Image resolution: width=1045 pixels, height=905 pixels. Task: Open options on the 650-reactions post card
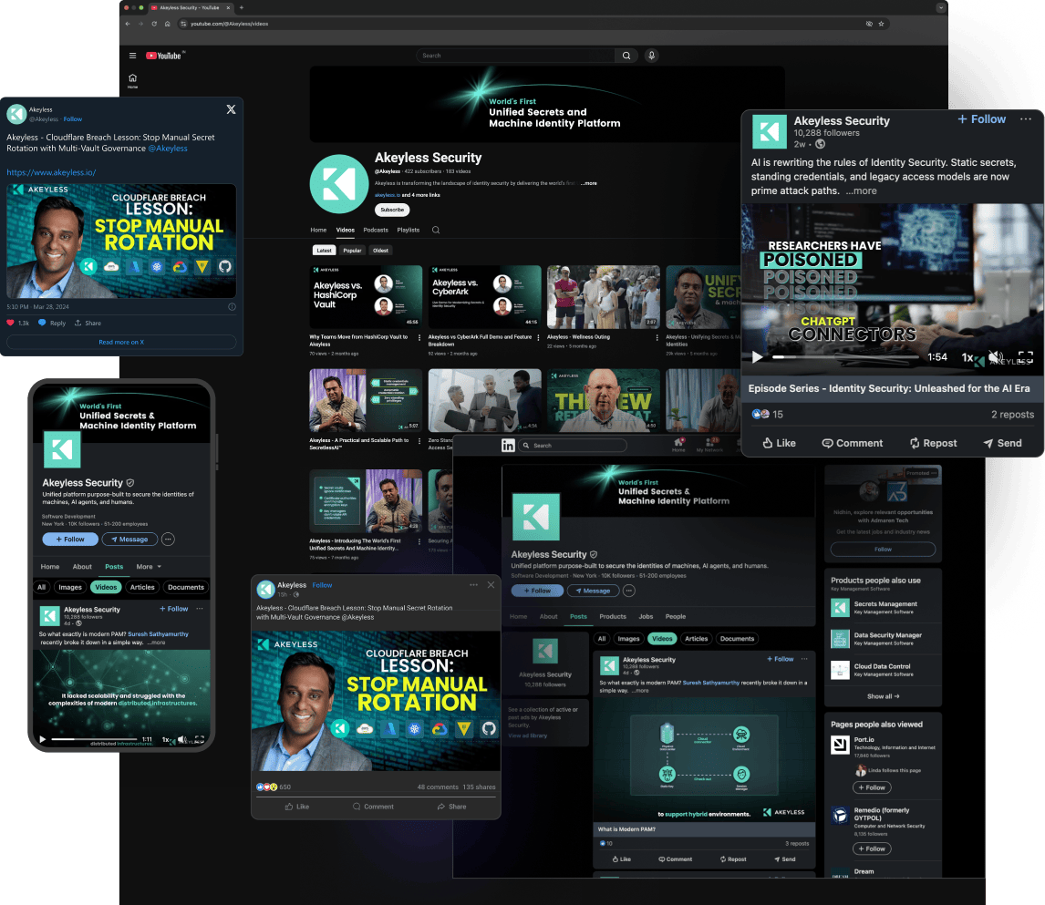pos(474,585)
